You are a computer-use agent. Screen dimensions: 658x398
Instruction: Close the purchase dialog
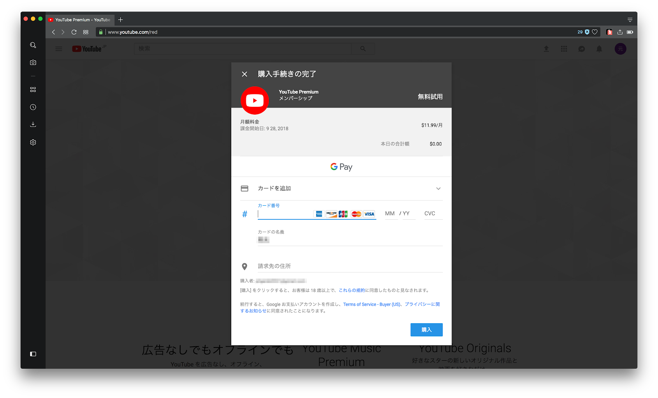(x=244, y=74)
